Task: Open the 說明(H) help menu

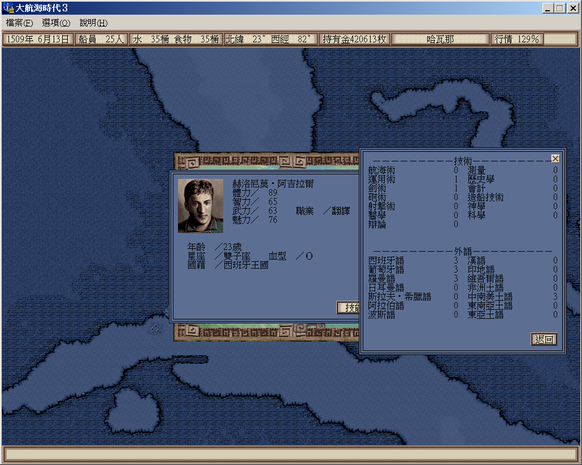Action: click(x=93, y=23)
